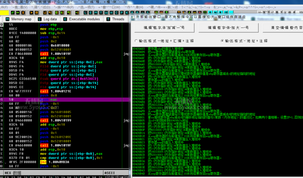
Task: Switch to the Memory map tab
Action: (19, 19)
